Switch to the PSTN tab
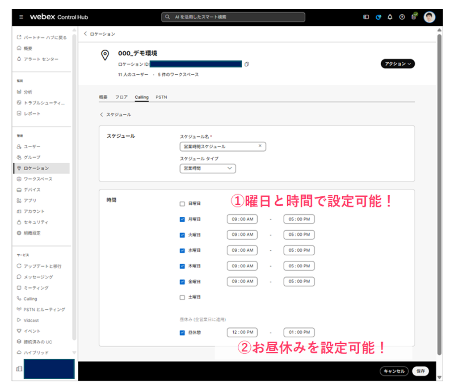This screenshot has width=454, height=388. (161, 97)
